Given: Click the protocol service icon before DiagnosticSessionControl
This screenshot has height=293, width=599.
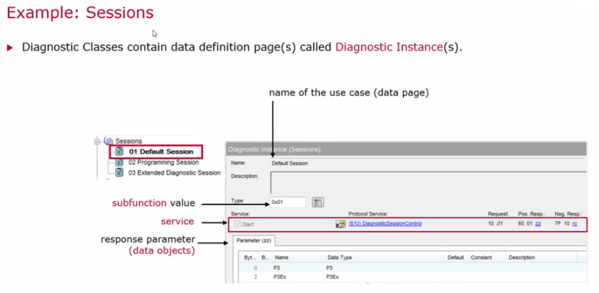Looking at the screenshot, I should coord(339,223).
